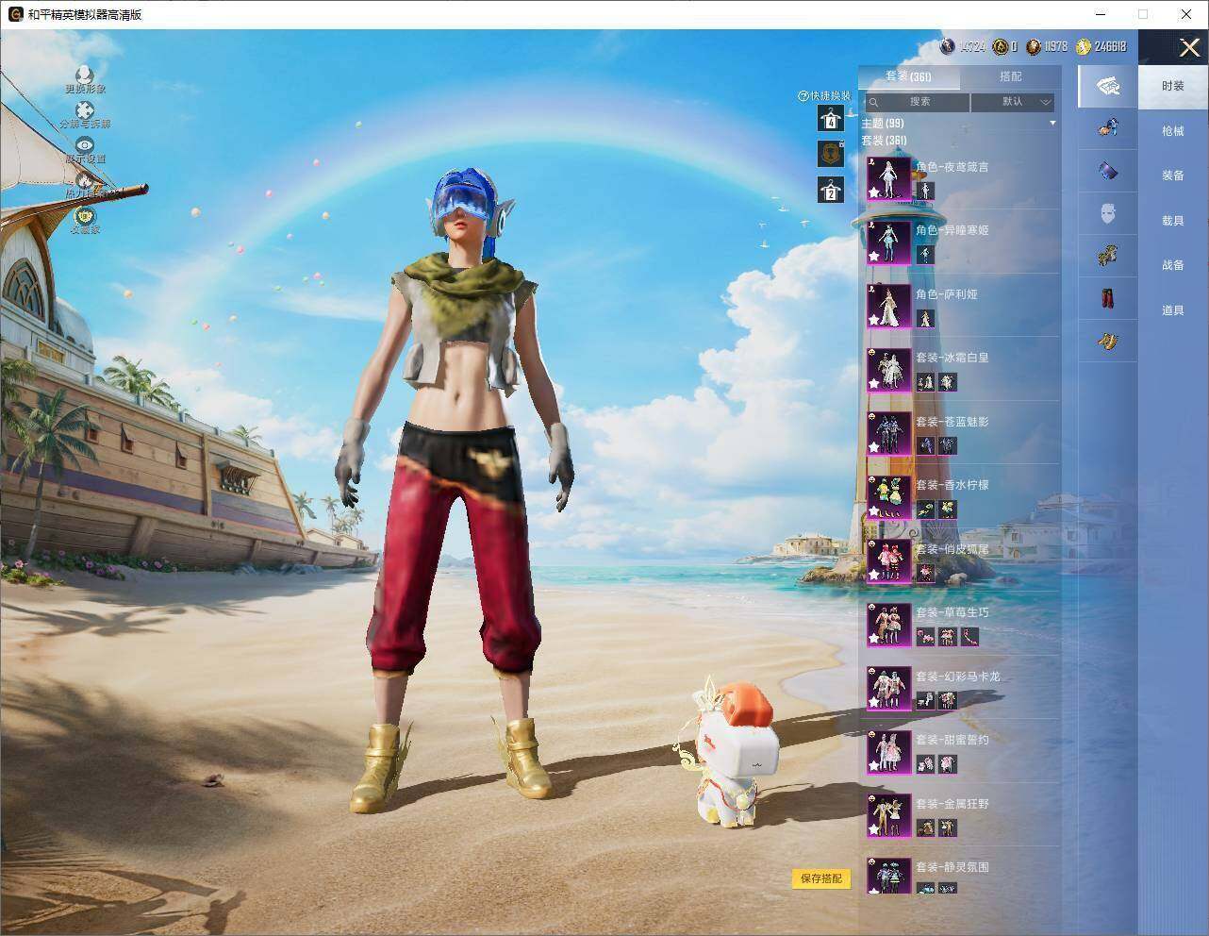Select the locked trophy outfit slot
This screenshot has height=936, width=1209.
(831, 153)
